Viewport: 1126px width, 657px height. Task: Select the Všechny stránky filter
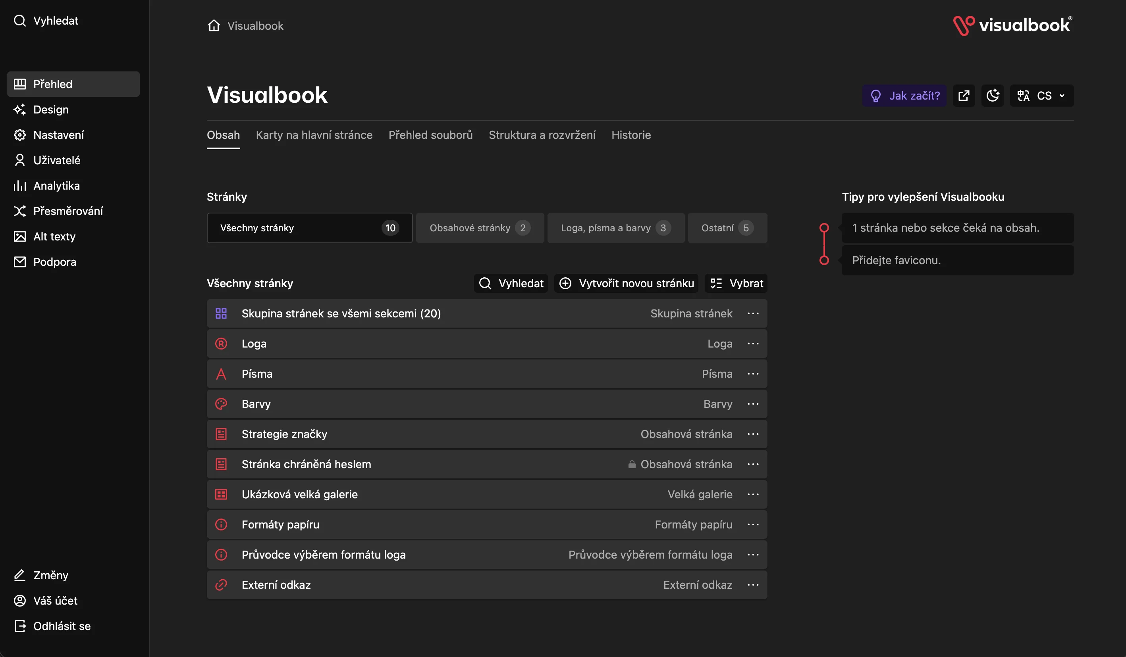tap(310, 228)
